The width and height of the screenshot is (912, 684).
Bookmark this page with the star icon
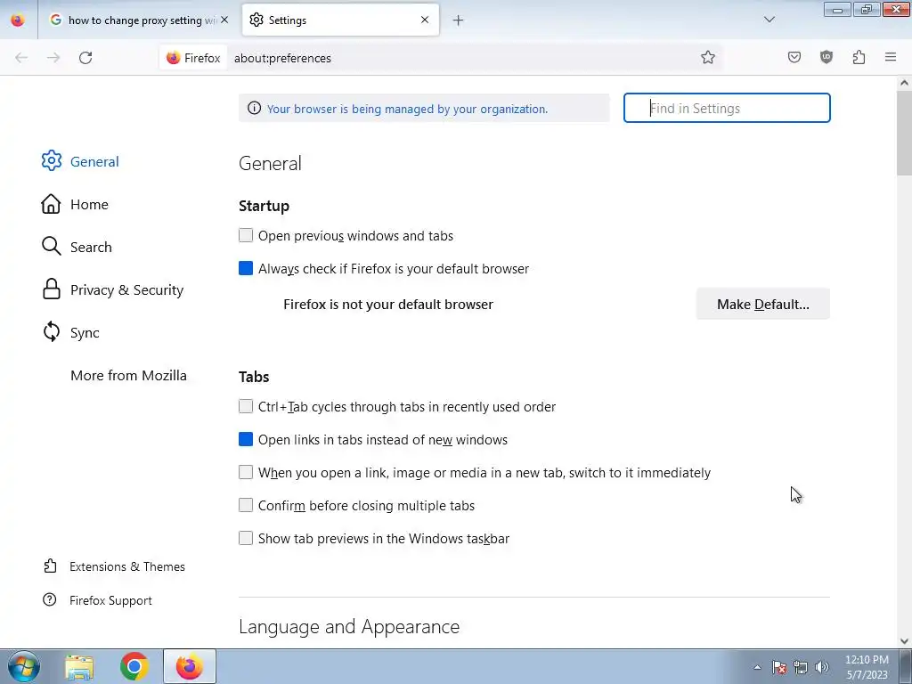[708, 57]
